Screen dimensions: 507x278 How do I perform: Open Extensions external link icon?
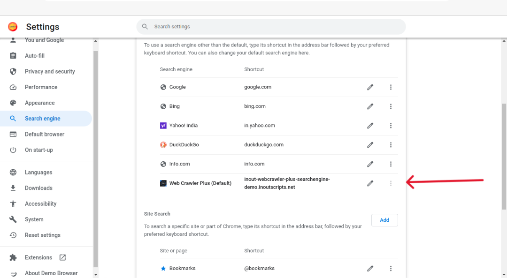click(x=62, y=257)
